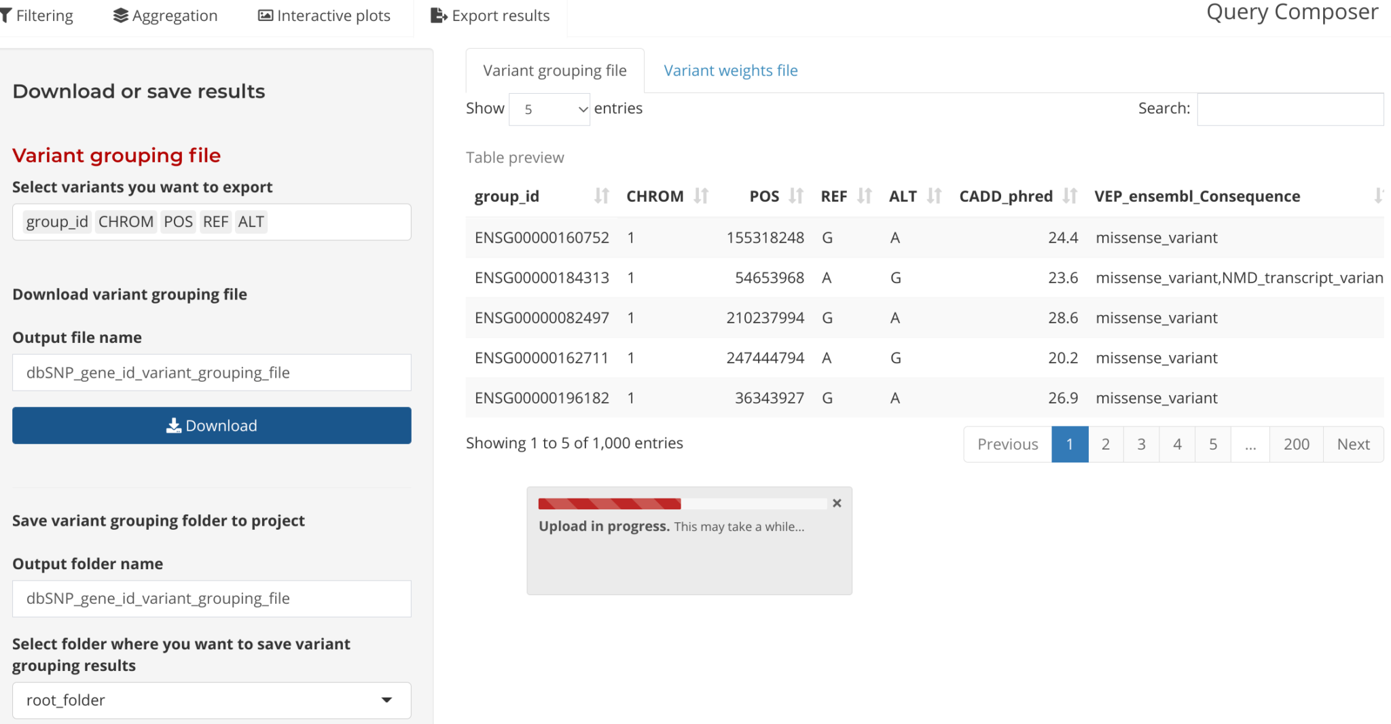Image resolution: width=1391 pixels, height=724 pixels.
Task: Click the red upload progress bar
Action: click(608, 503)
